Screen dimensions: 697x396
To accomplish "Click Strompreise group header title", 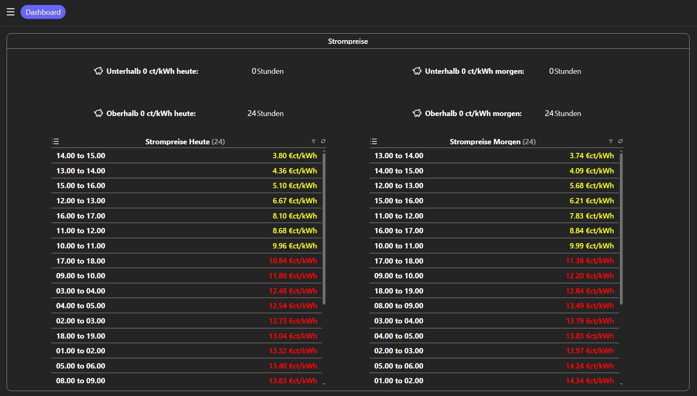I will 348,41.
